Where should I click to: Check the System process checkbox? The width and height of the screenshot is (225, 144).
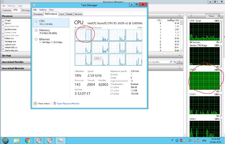coord(3,23)
